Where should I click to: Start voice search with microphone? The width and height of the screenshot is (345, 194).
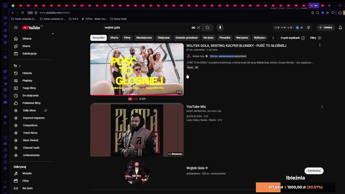point(220,27)
